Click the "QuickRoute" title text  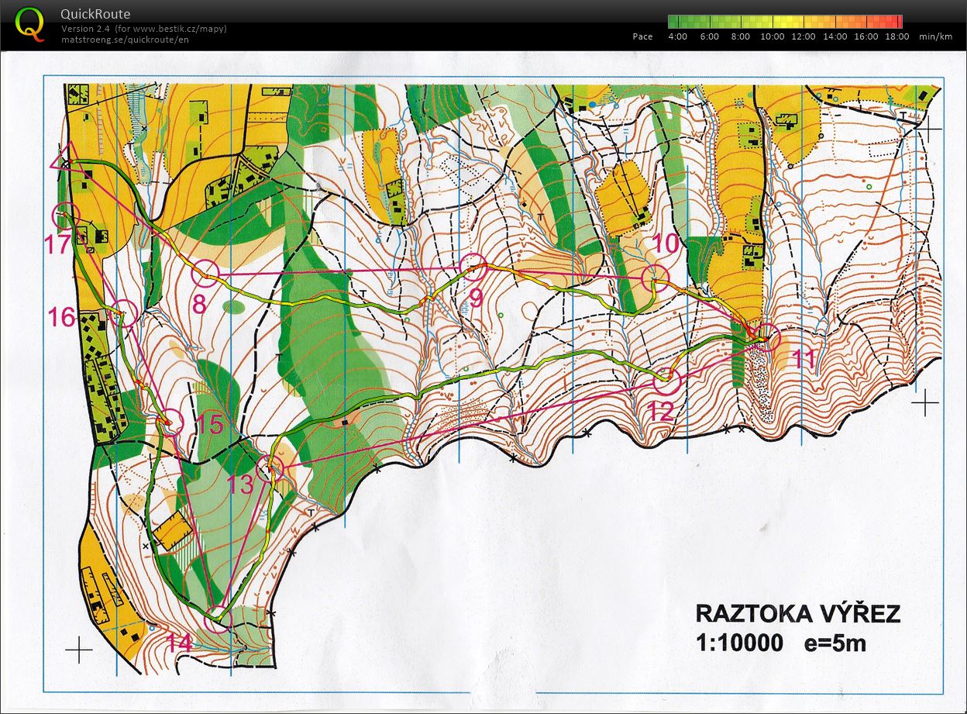pyautogui.click(x=95, y=14)
